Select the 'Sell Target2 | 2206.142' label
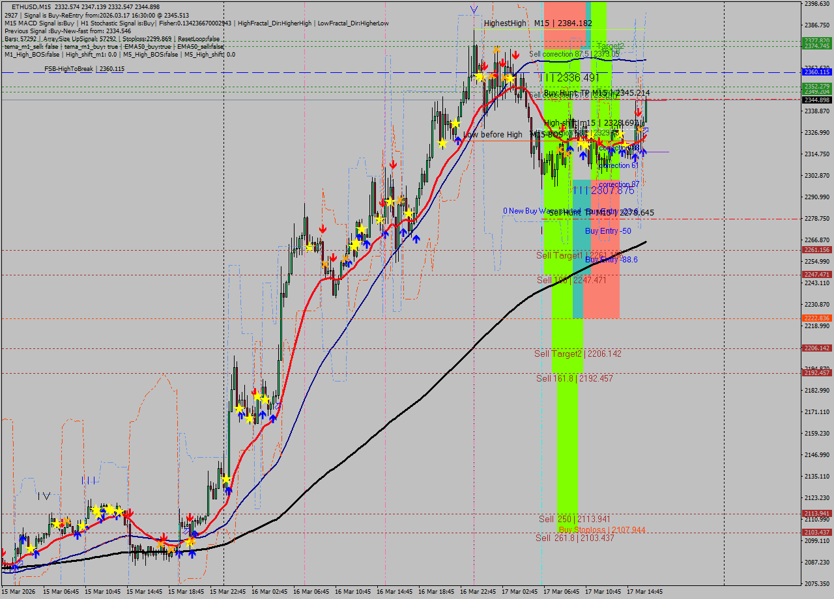Viewport: 834px width, 599px height. (x=578, y=354)
